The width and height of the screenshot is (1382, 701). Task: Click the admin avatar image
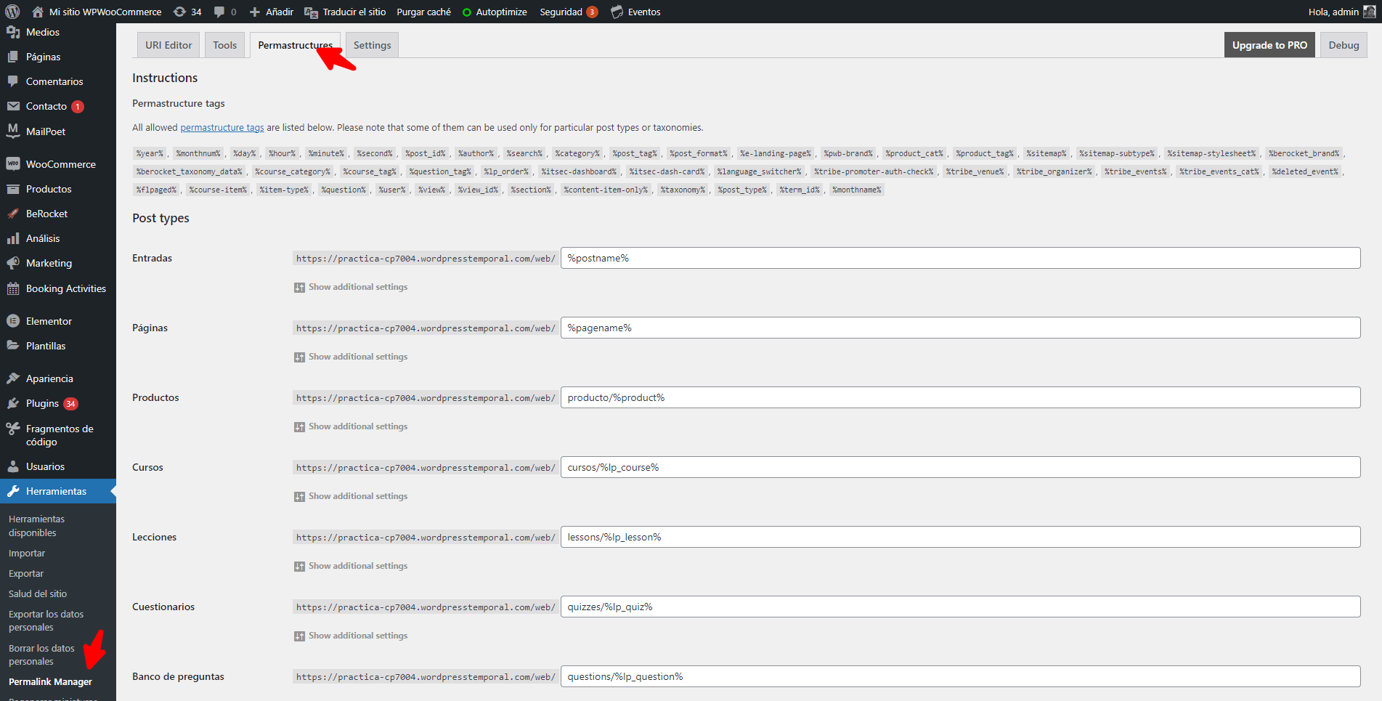(1369, 12)
